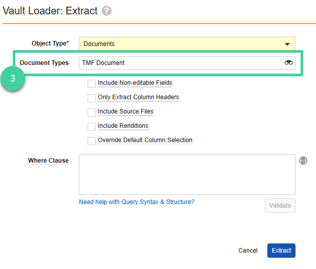This screenshot has height=269, width=316.
Task: Click the Validate button
Action: coord(280,206)
